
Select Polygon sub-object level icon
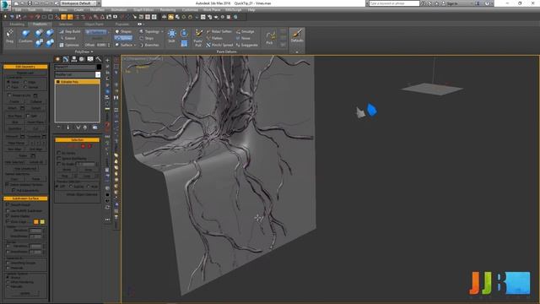[x=83, y=146]
